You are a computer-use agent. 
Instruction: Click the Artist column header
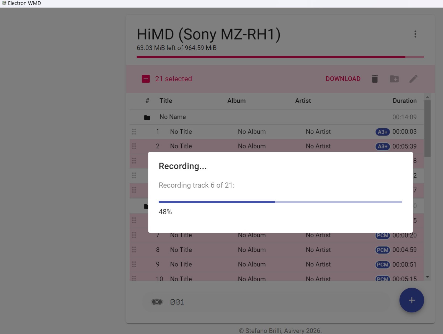[x=303, y=101]
